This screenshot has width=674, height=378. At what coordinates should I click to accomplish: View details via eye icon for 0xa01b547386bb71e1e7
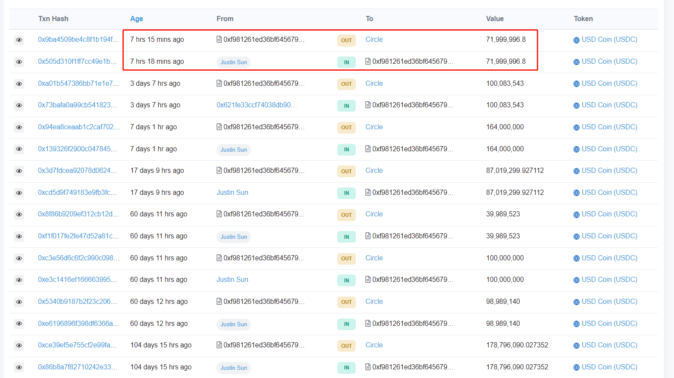coord(19,84)
